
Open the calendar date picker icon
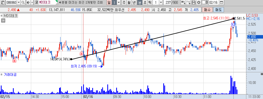(221, 2)
